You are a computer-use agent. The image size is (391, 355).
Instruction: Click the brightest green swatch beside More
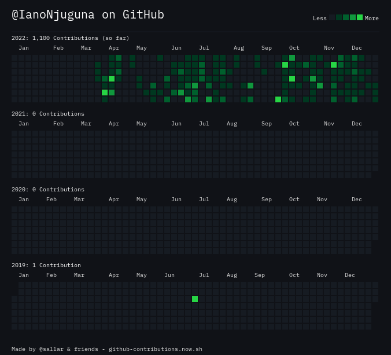(360, 17)
